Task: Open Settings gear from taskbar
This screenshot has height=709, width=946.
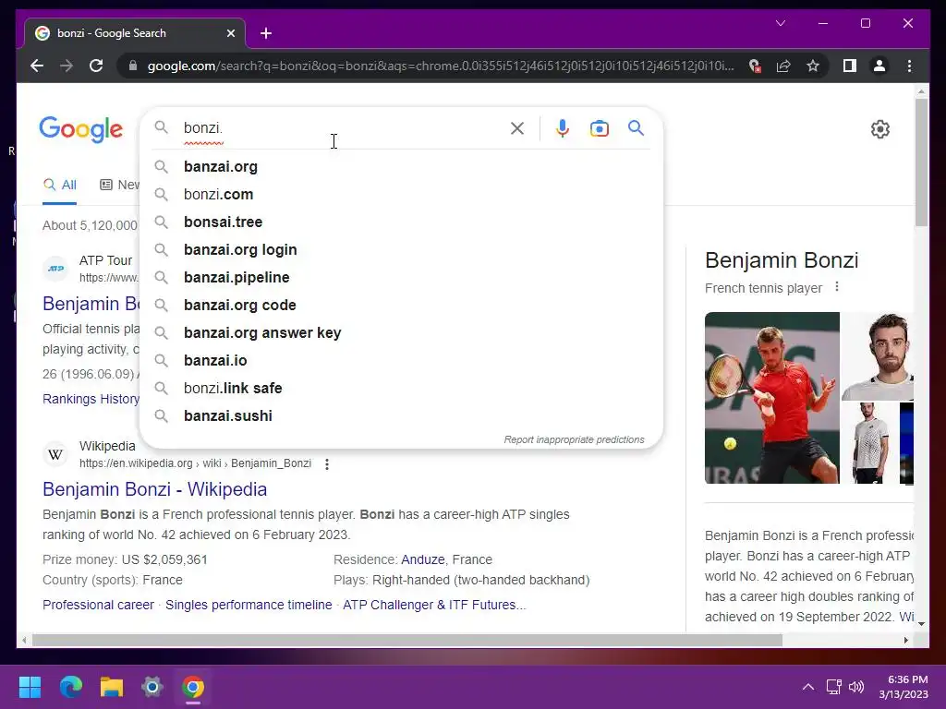Action: click(152, 687)
